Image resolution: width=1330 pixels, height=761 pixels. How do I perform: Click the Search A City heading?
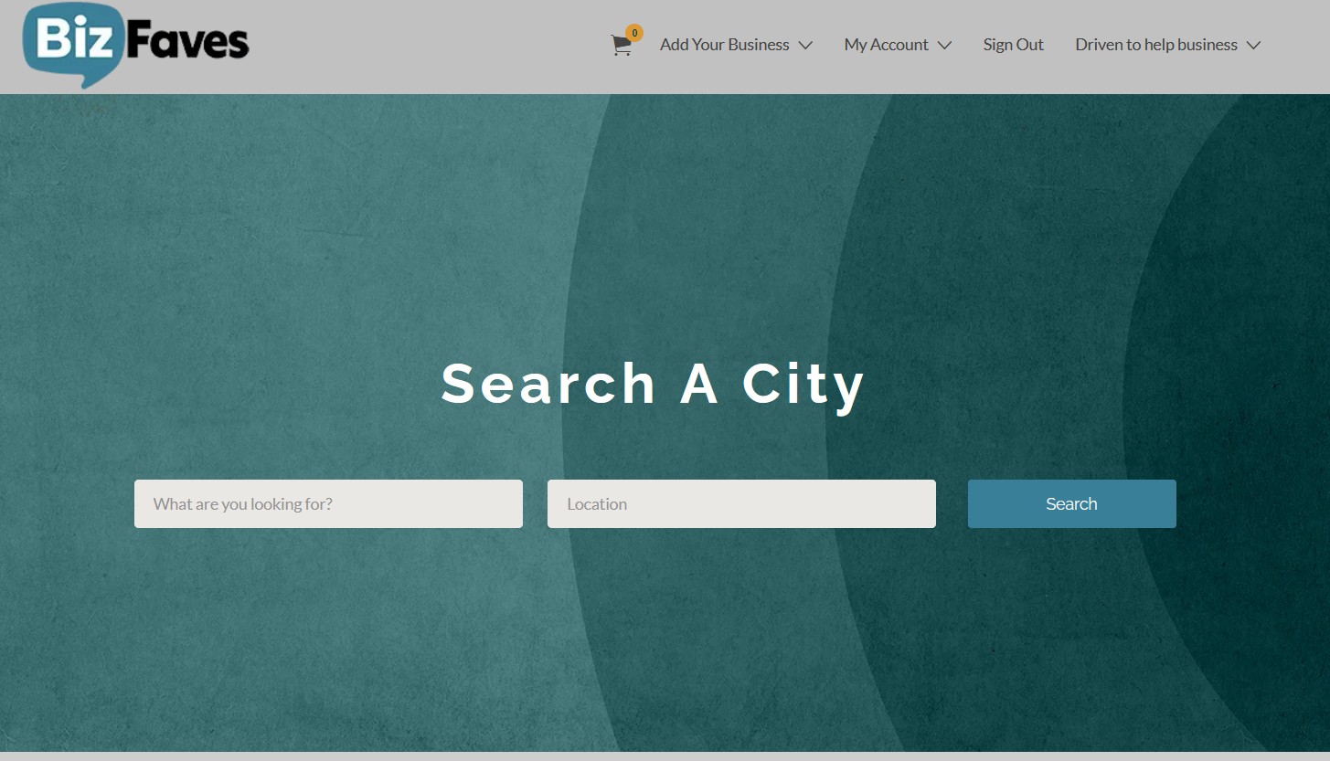coord(653,384)
